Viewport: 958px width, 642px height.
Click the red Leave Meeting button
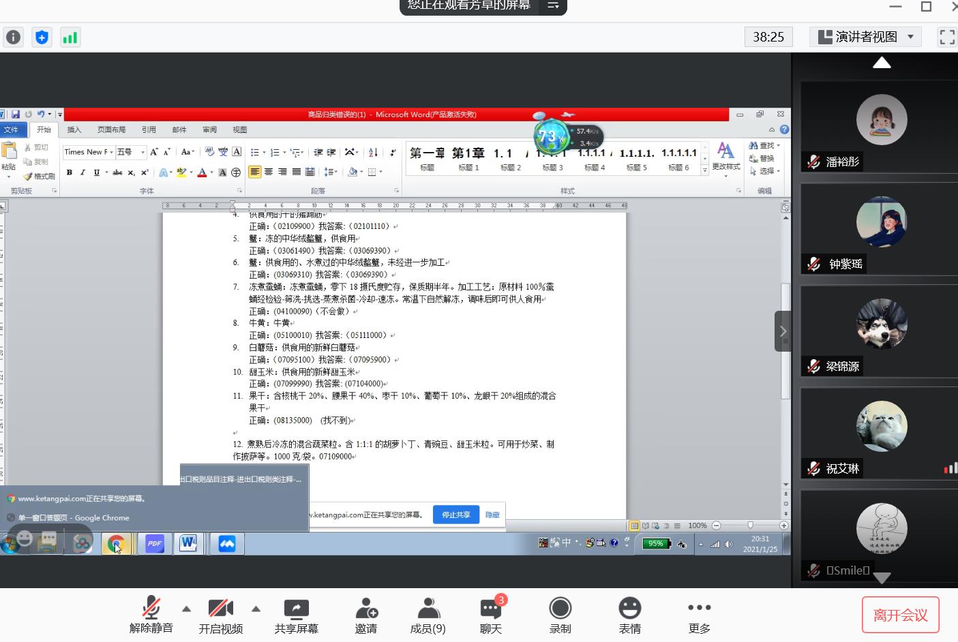tap(900, 615)
